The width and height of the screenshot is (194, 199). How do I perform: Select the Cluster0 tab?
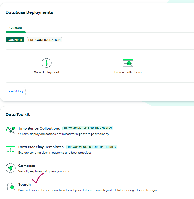tap(16, 28)
